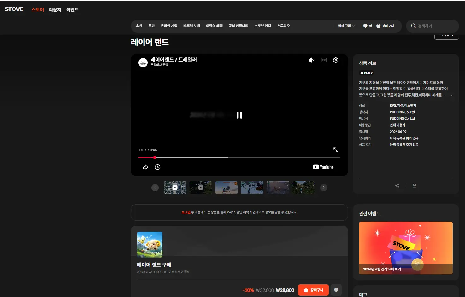
Task: Select the third screenshot thumbnail
Action: point(227,187)
